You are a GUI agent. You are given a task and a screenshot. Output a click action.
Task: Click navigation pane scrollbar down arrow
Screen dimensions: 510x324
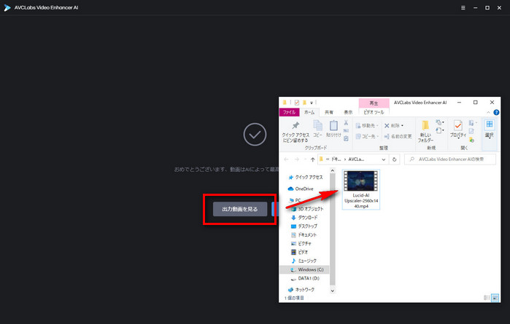click(x=332, y=291)
